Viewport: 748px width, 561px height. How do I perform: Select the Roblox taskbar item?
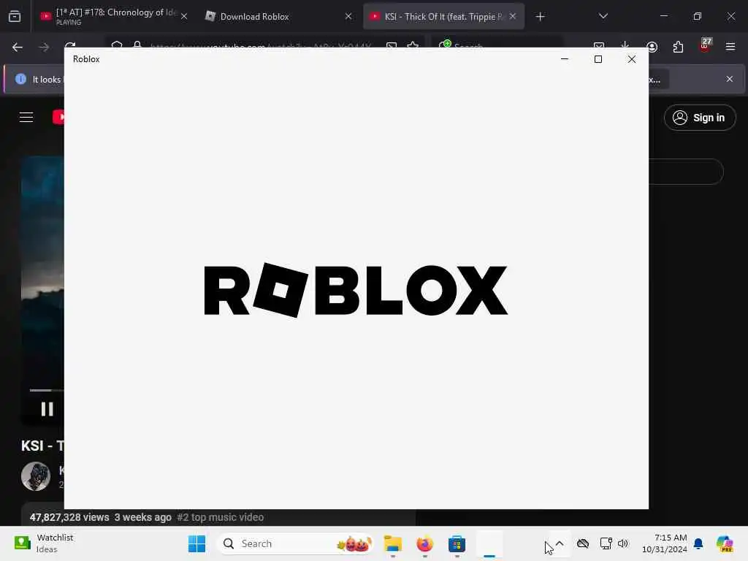click(489, 543)
